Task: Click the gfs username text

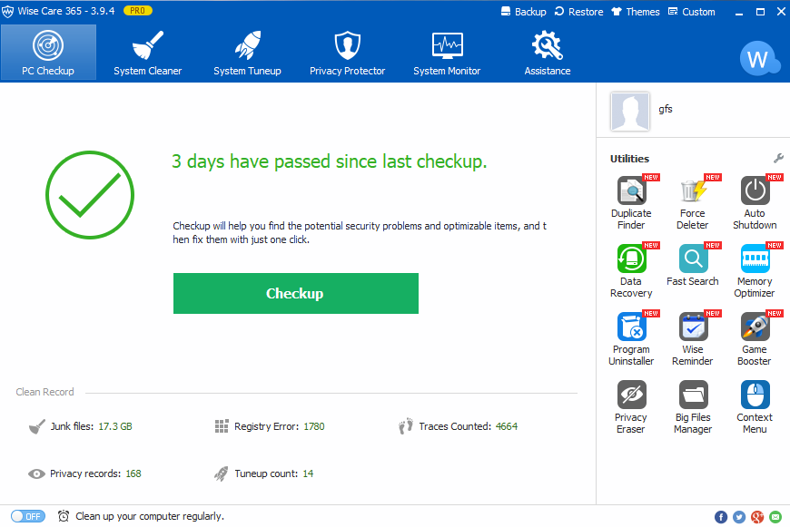Action: tap(665, 109)
